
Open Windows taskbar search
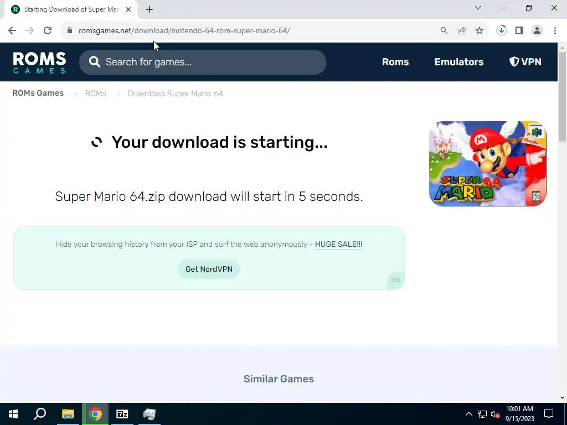(40, 414)
